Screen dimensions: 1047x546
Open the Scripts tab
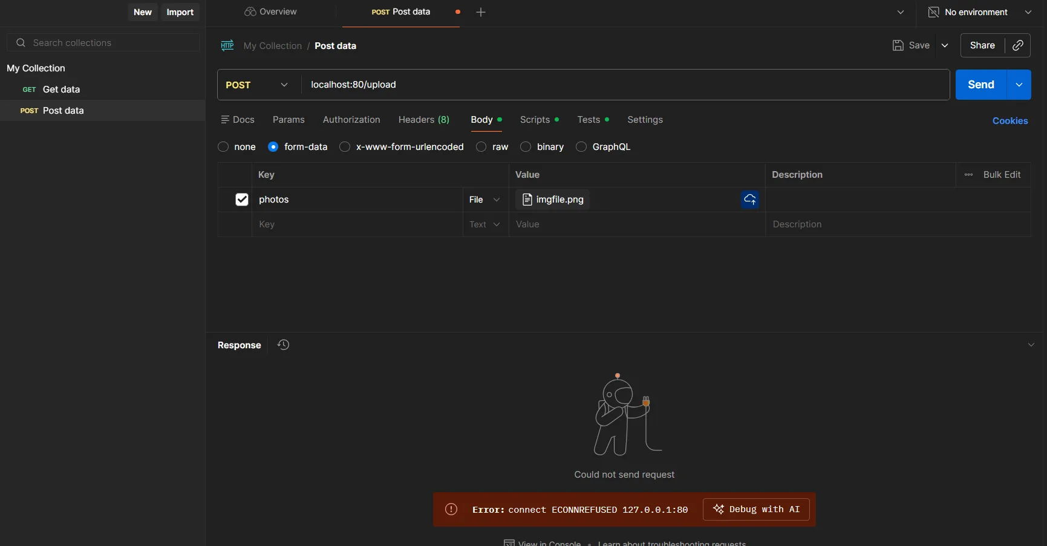coord(539,120)
